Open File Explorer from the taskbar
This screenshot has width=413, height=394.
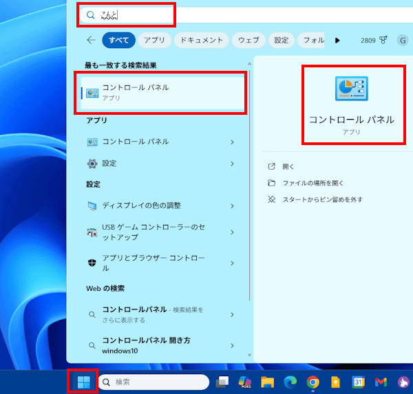[268, 382]
